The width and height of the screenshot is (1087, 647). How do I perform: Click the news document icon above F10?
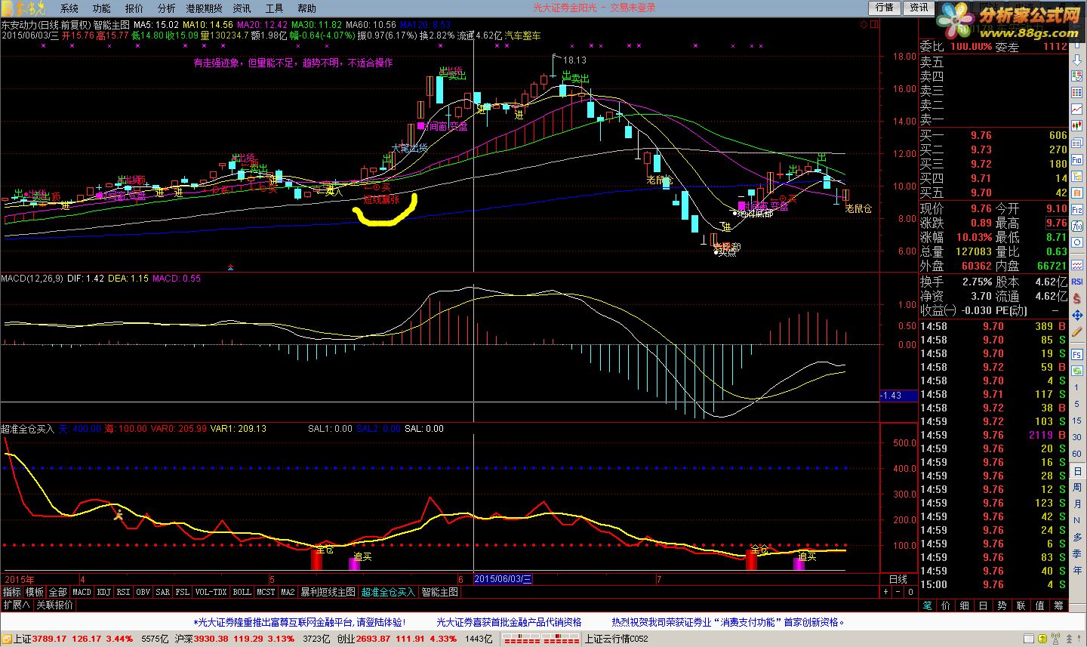(1077, 142)
